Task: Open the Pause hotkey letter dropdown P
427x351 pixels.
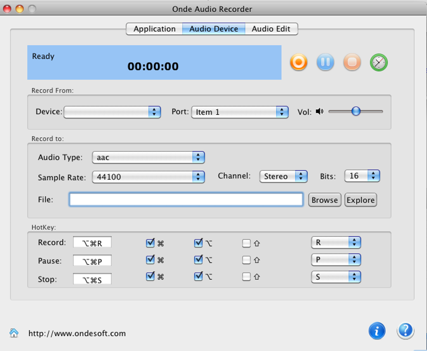Action: pyautogui.click(x=336, y=260)
